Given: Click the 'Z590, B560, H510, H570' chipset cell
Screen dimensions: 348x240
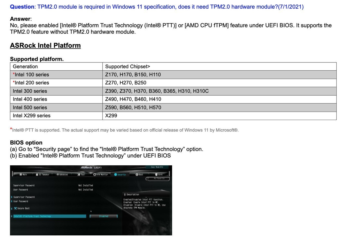Looking at the screenshot, I should 219,108.
